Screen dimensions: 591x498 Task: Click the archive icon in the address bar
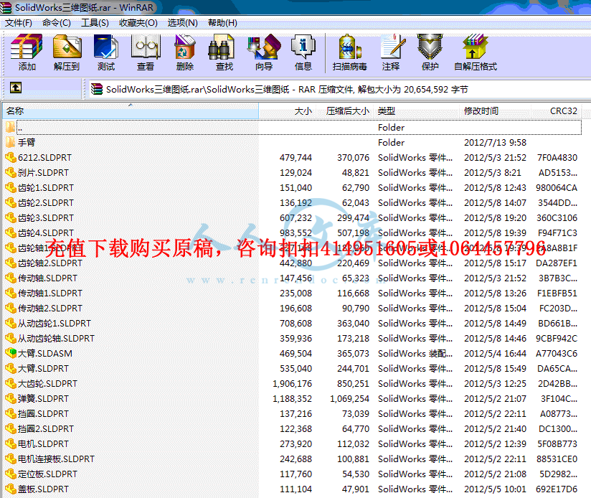(x=97, y=89)
